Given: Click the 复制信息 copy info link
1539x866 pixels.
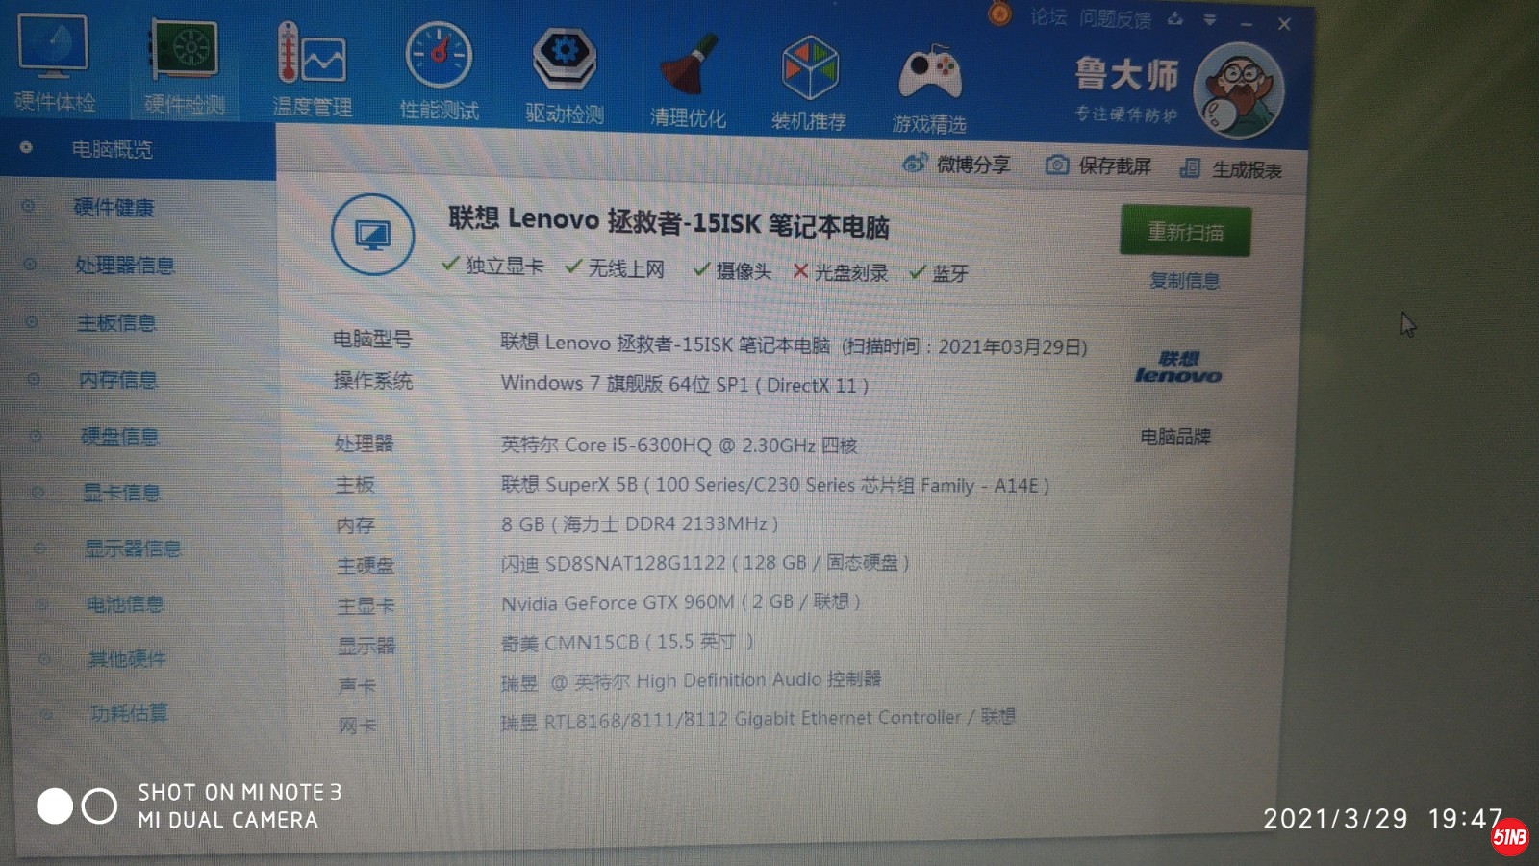Looking at the screenshot, I should pyautogui.click(x=1185, y=281).
